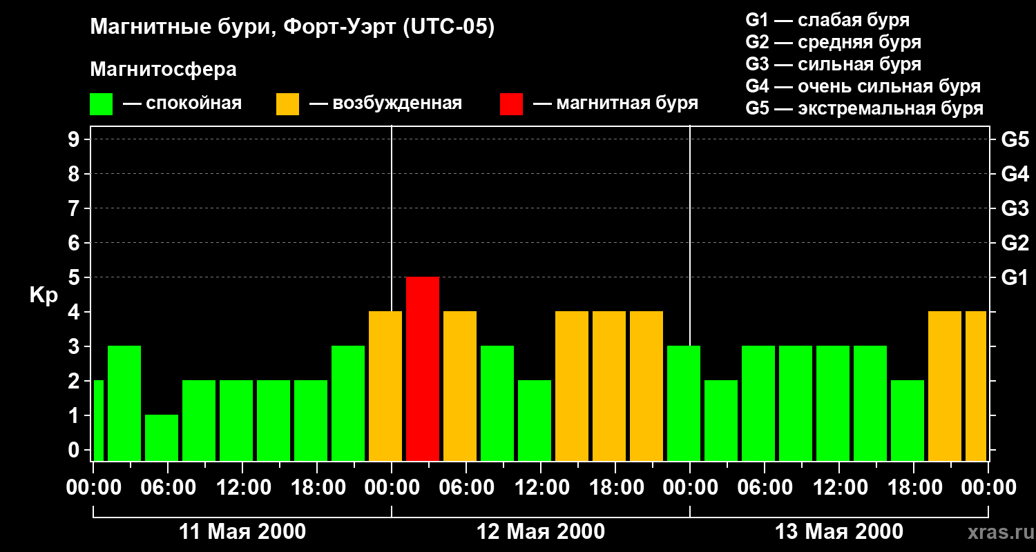Click the 'G4' label on right axis

1015,174
